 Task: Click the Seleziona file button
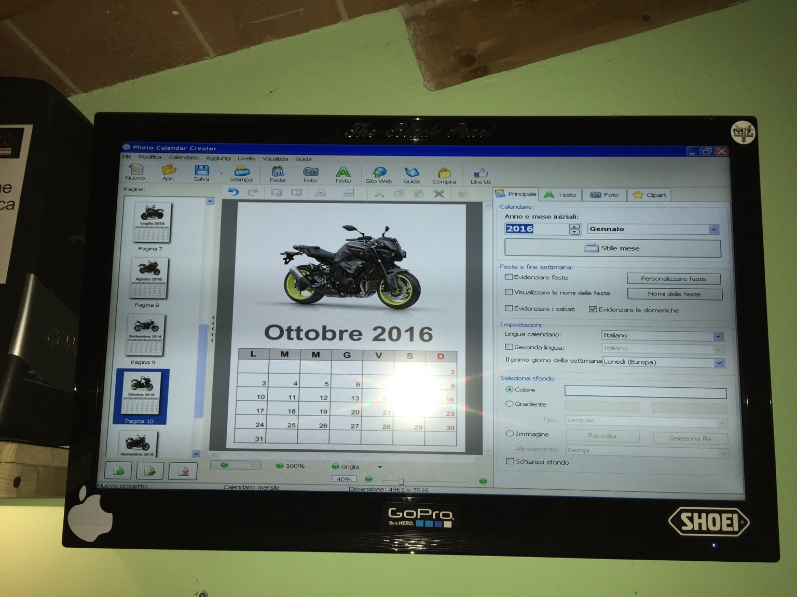click(x=691, y=438)
